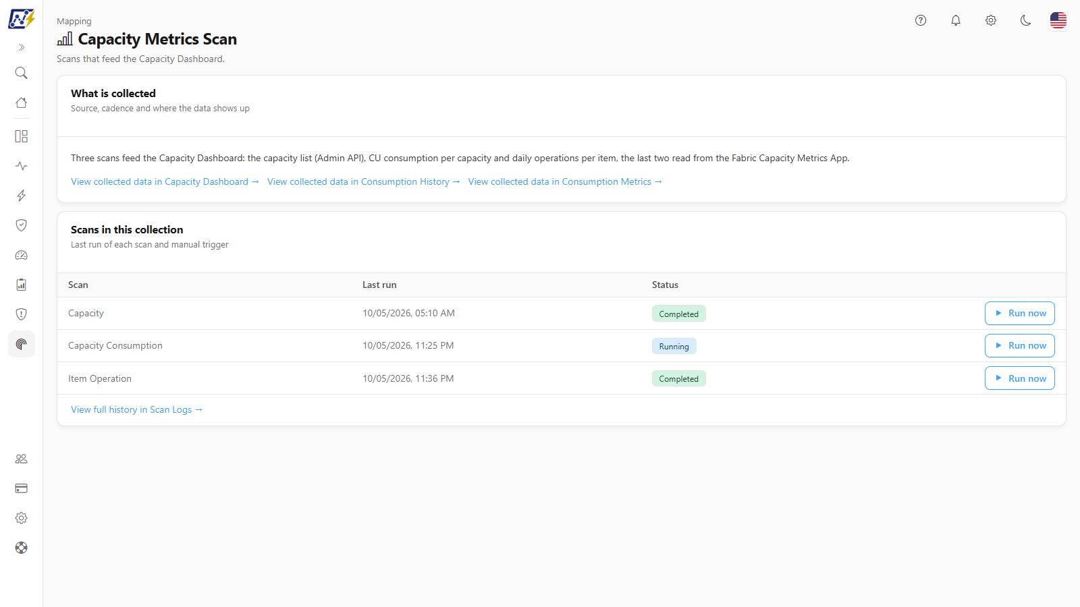Viewport: 1080px width, 607px height.
Task: Go to the home icon in the sidebar
Action: 22,103
